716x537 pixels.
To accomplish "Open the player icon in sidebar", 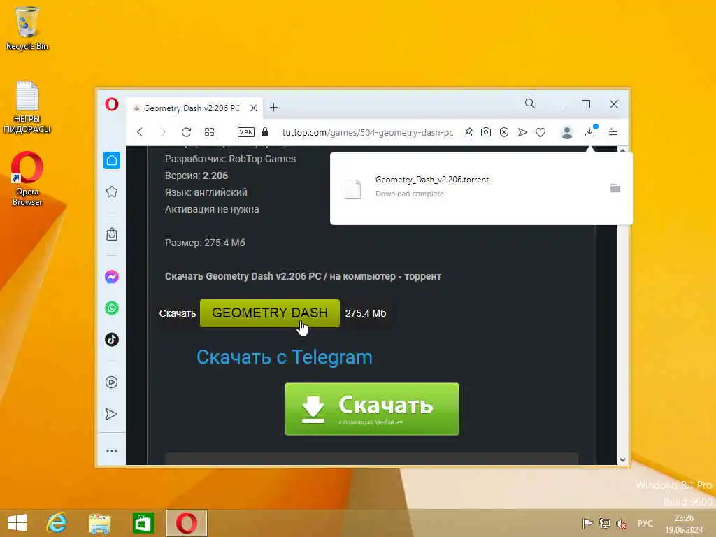I will pyautogui.click(x=112, y=382).
